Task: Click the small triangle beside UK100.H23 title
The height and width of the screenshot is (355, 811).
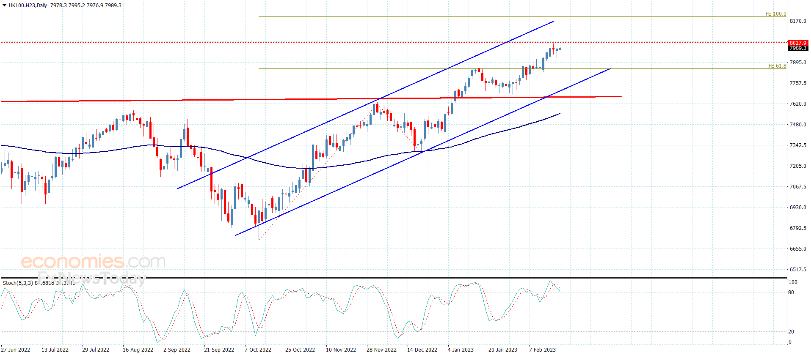Action: coord(5,5)
